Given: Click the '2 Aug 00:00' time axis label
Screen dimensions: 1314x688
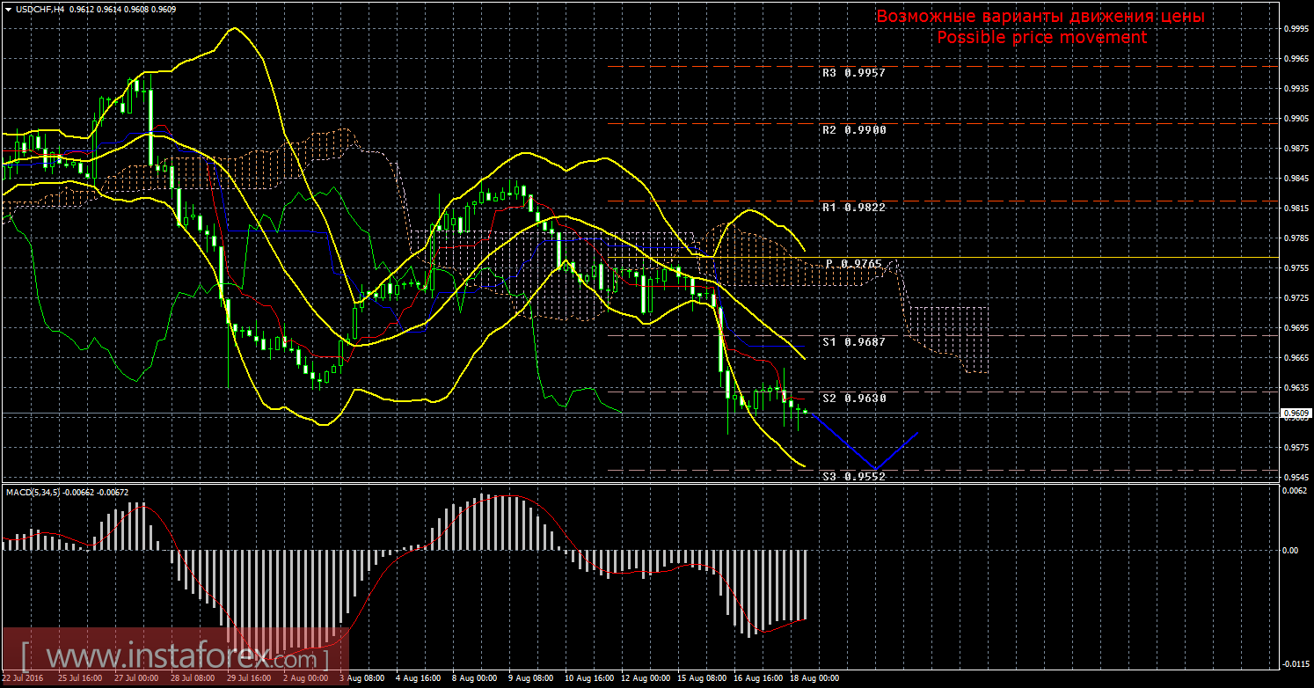Looking at the screenshot, I should 308,678.
